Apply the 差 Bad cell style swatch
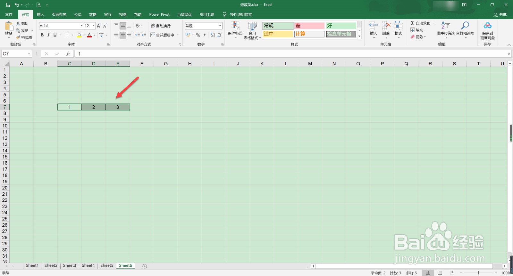513x276 pixels. (309, 26)
